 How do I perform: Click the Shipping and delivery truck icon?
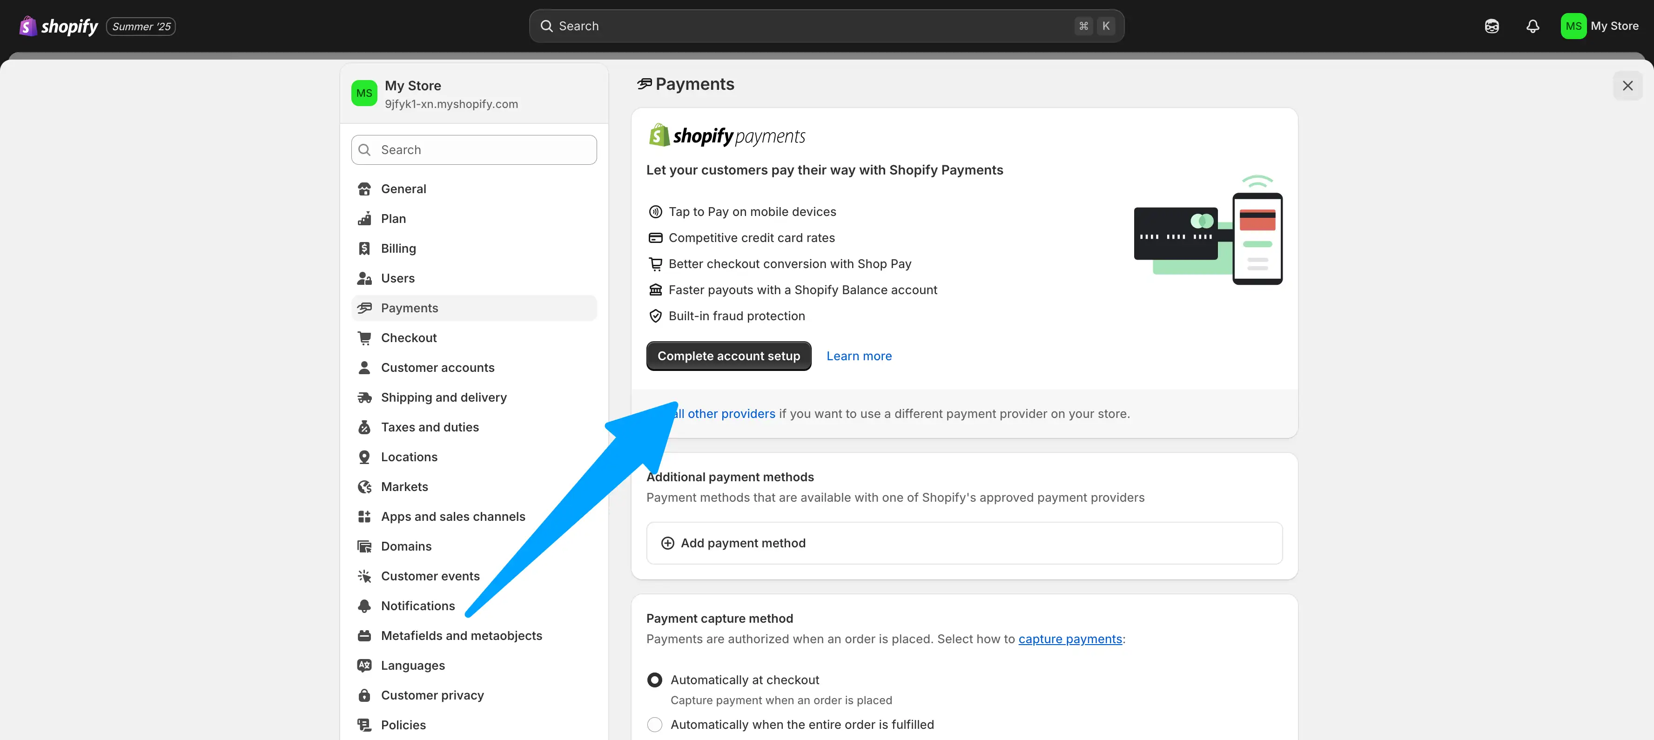click(364, 397)
